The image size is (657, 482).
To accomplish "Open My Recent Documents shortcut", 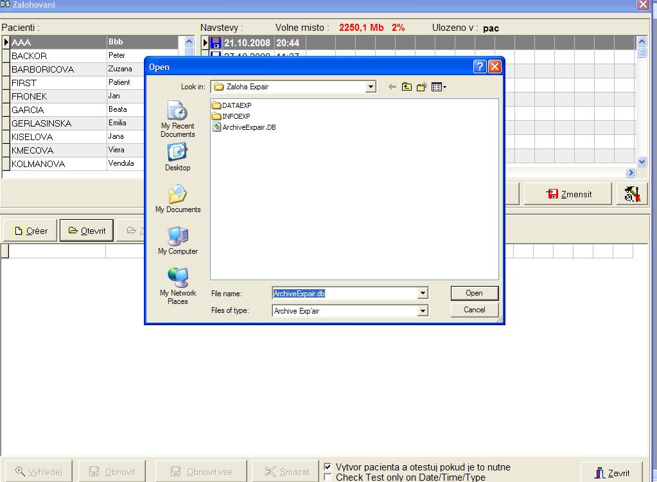I will tap(178, 119).
